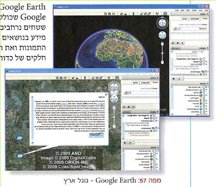The width and height of the screenshot is (216, 187).
Task: Click stop tour button below Places, front window
Action: [125, 143]
